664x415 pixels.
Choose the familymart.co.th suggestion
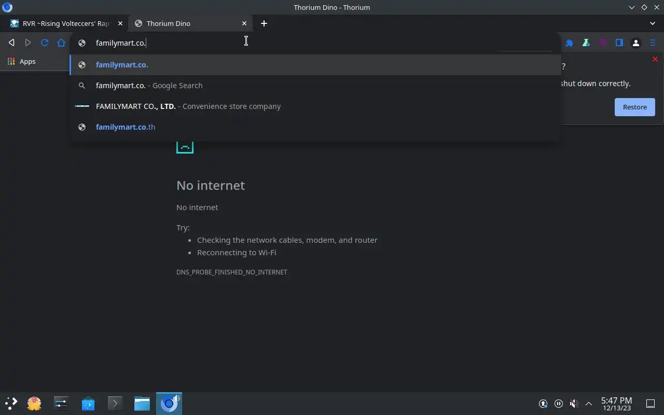pos(315,127)
